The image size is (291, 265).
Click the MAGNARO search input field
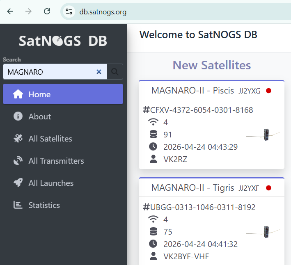click(x=49, y=72)
